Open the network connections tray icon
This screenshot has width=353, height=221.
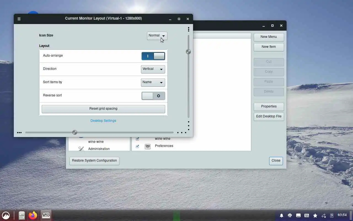tap(324, 215)
